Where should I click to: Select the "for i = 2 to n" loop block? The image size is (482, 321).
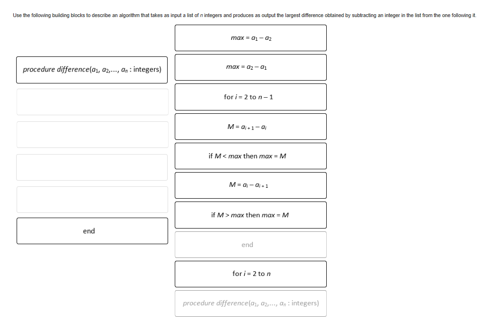(x=251, y=274)
